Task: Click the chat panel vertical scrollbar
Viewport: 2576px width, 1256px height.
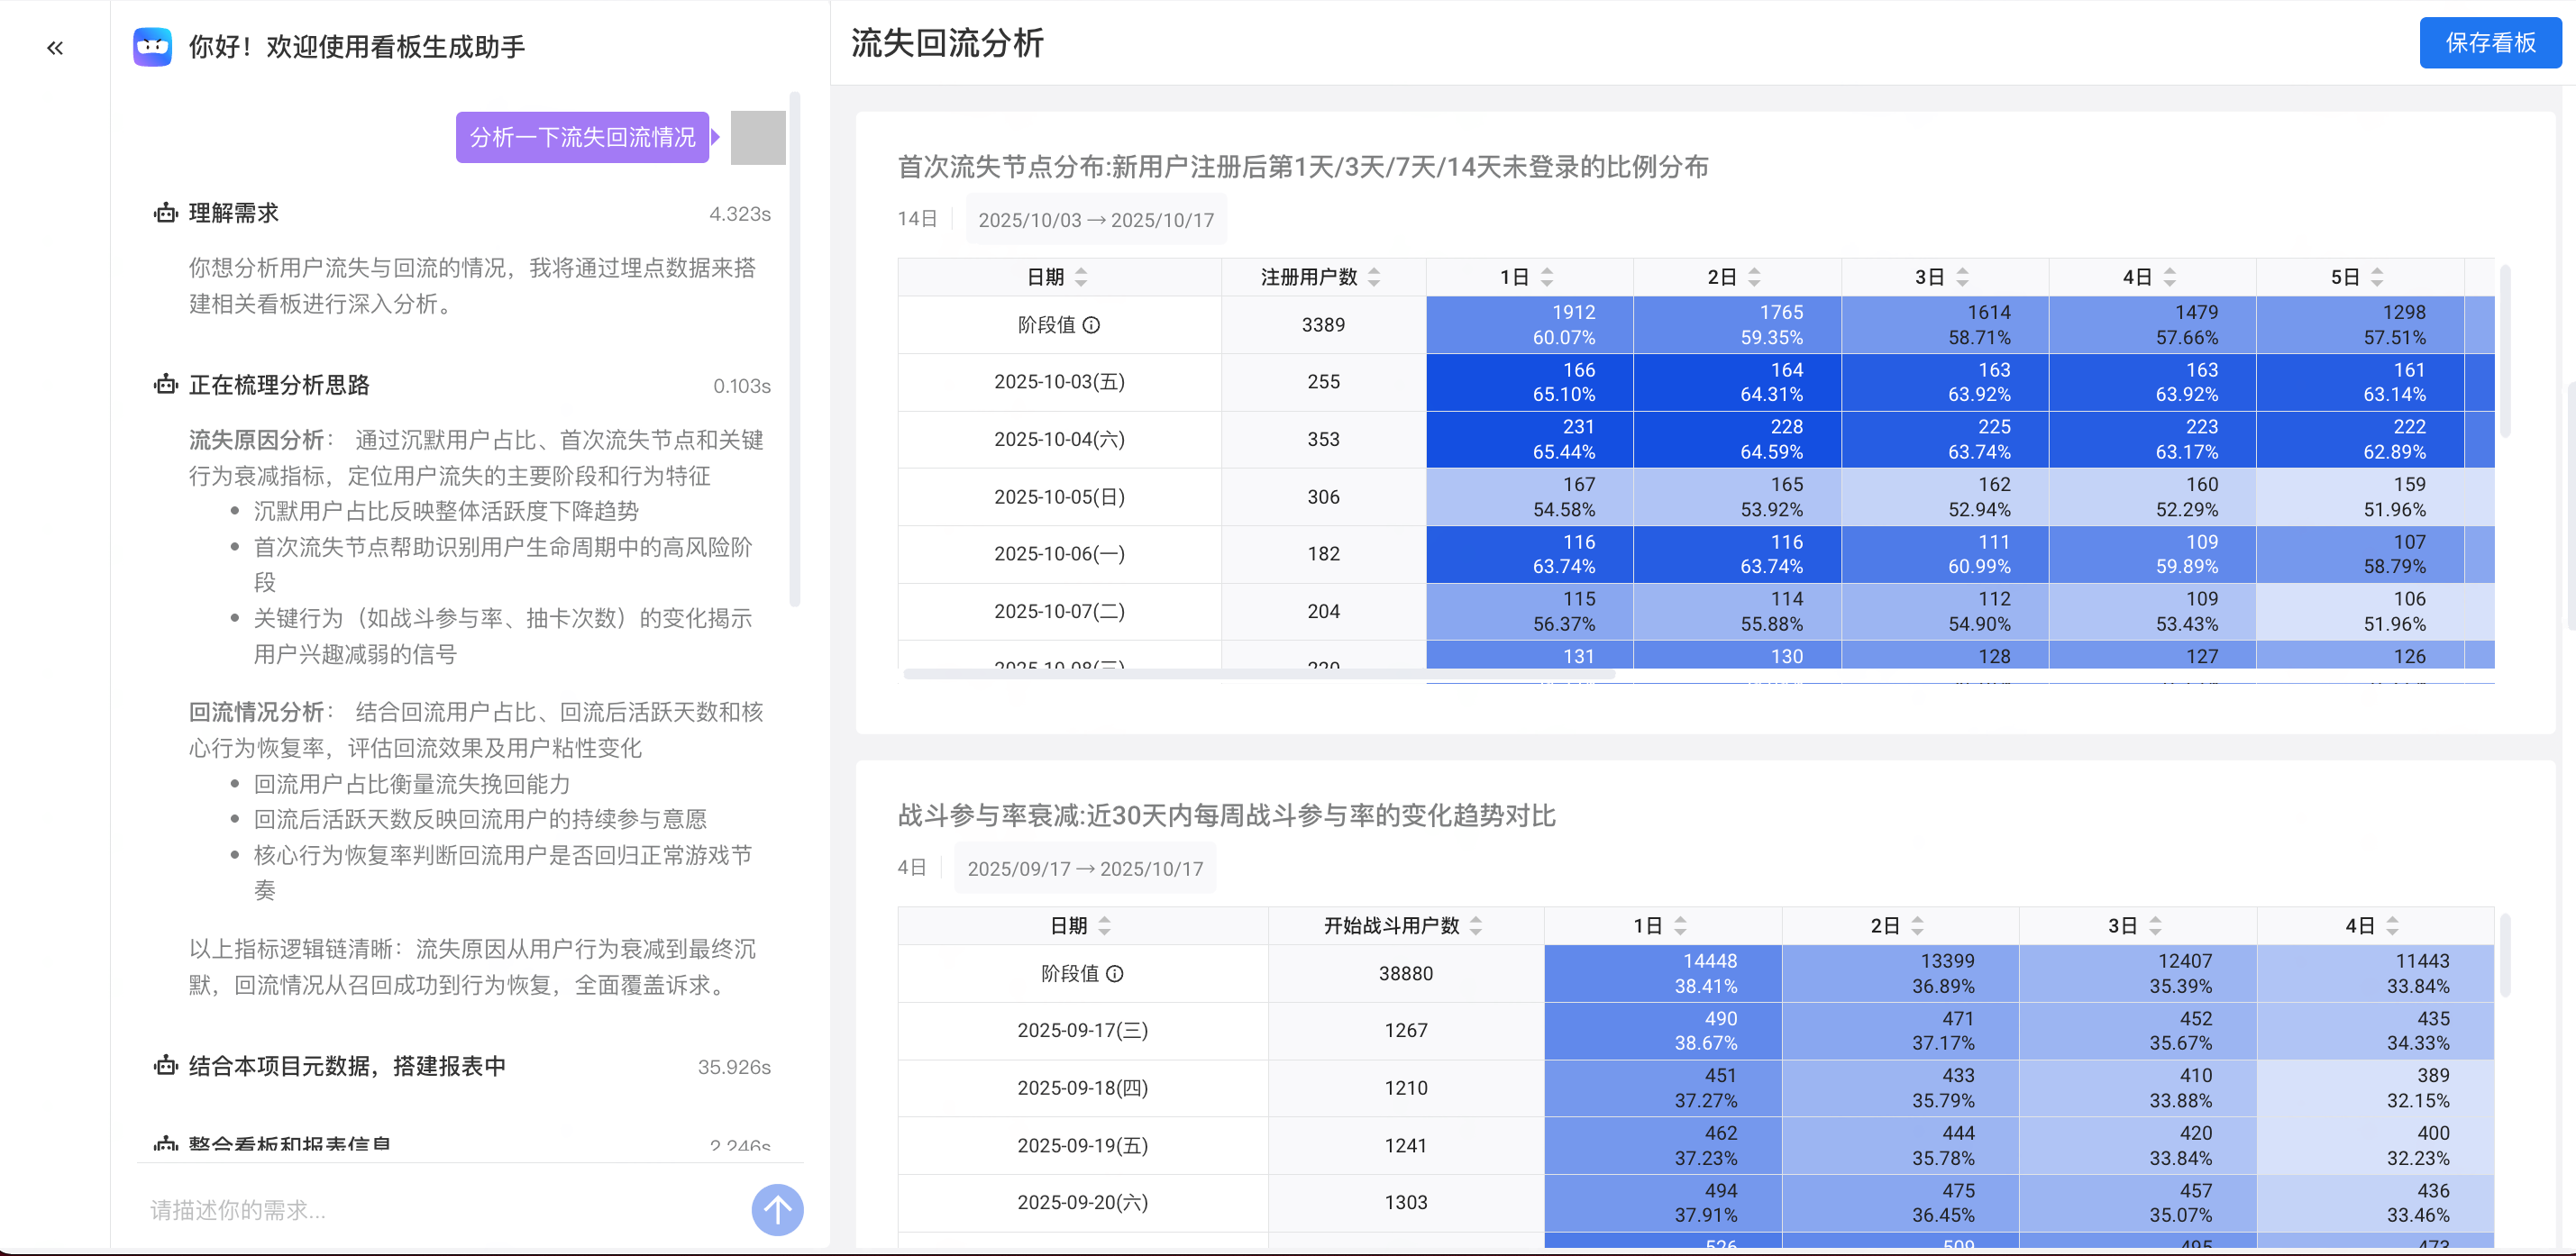Action: pyautogui.click(x=795, y=350)
